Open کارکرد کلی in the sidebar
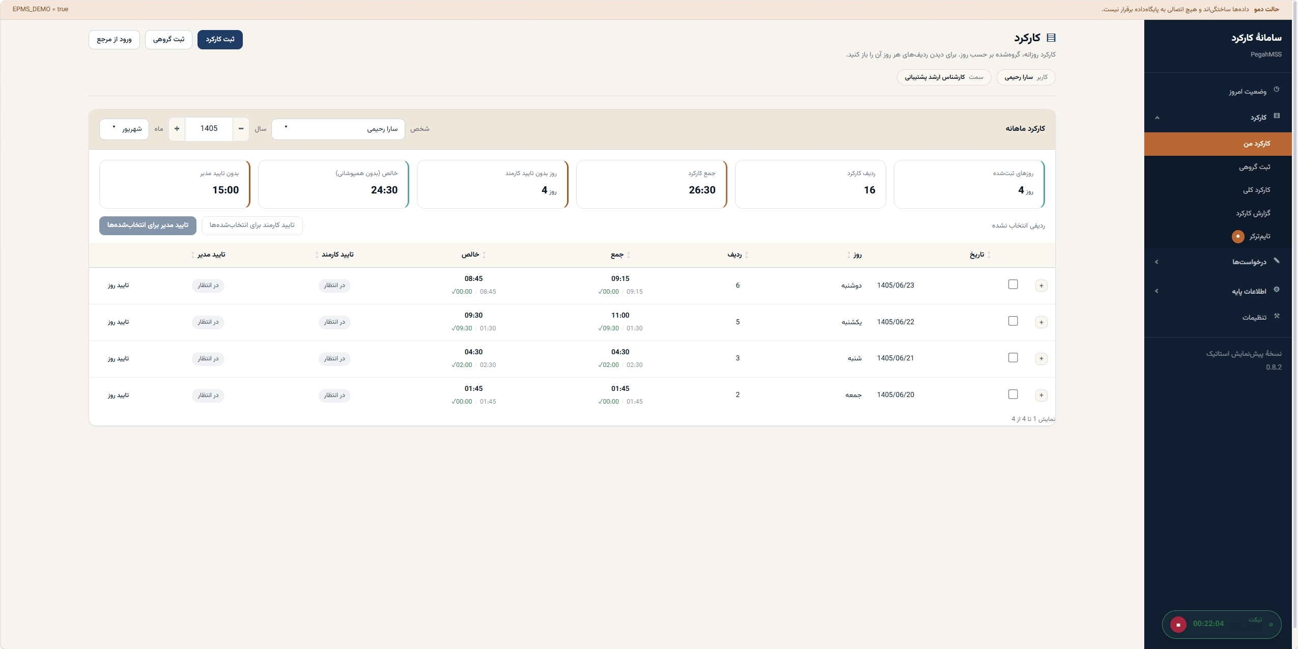The width and height of the screenshot is (1298, 649). click(1218, 190)
